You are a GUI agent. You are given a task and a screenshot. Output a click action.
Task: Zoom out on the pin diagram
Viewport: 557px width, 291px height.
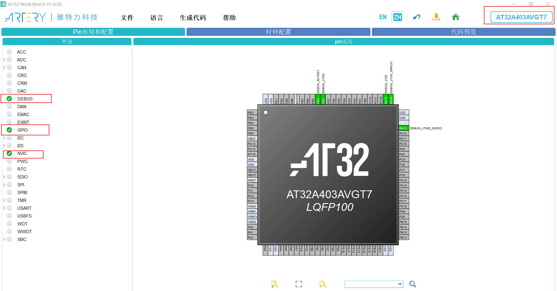[x=323, y=284]
